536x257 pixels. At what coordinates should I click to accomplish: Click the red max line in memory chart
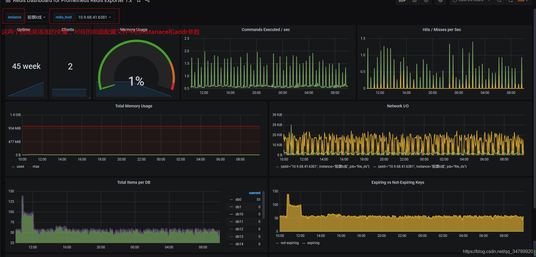click(x=141, y=126)
